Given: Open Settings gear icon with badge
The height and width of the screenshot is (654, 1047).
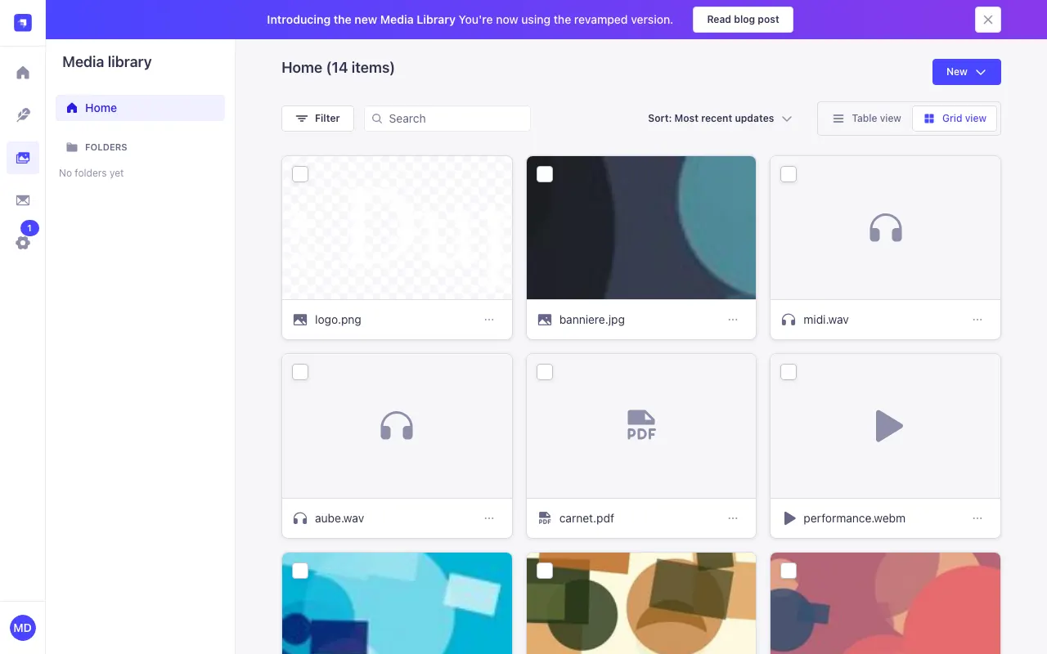Looking at the screenshot, I should (23, 243).
